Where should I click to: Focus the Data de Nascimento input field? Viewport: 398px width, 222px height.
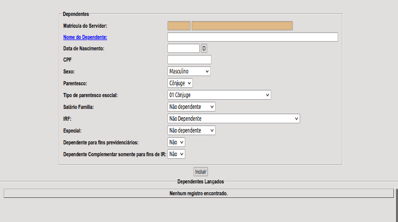pos(183,48)
